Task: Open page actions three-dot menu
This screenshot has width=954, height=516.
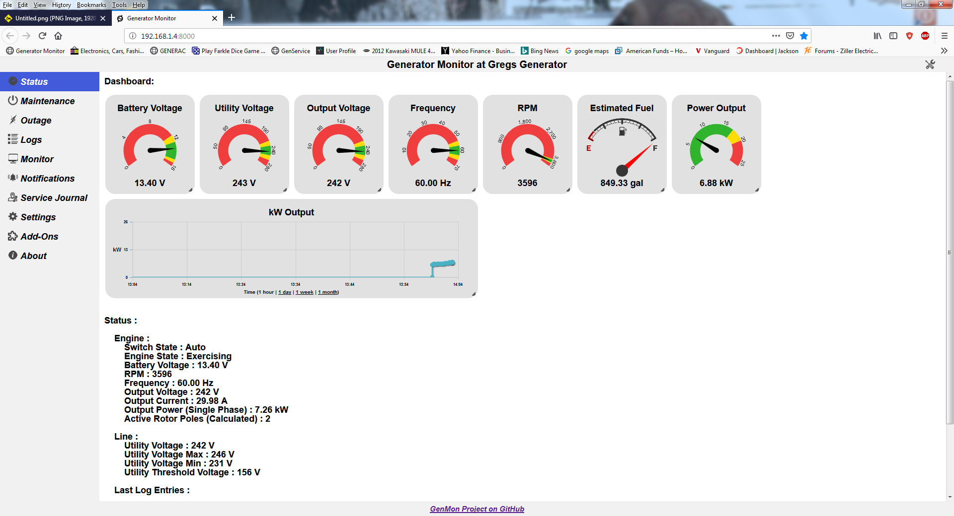Action: (x=776, y=36)
